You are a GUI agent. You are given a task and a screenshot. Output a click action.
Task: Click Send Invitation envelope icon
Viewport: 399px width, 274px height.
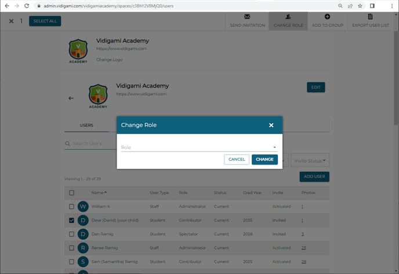247,17
